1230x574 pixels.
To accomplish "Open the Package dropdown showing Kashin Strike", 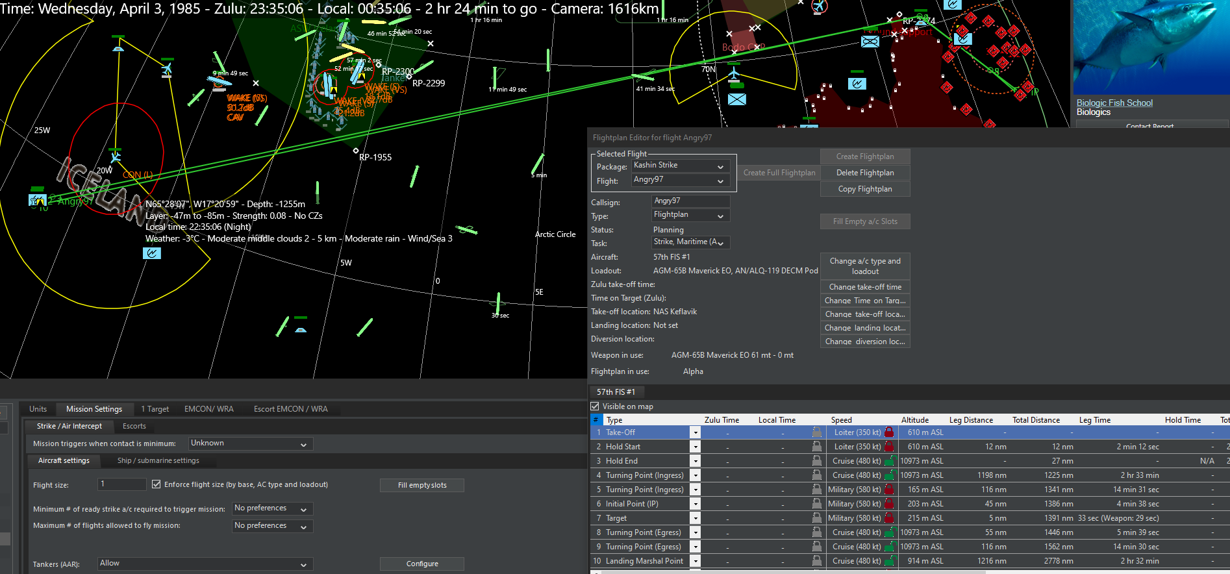I will 679,166.
